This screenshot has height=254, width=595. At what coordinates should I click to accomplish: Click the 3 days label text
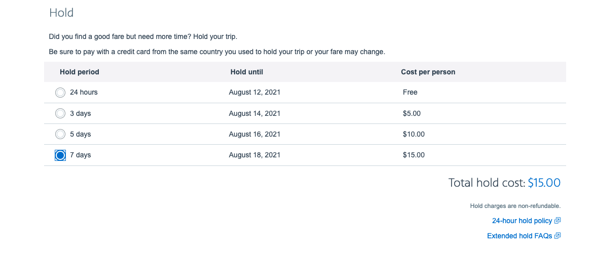(x=81, y=113)
